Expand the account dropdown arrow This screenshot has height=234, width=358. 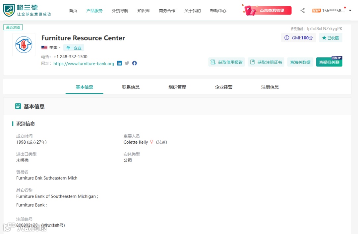pyautogui.click(x=350, y=11)
